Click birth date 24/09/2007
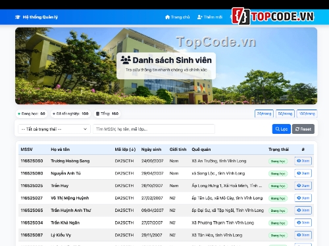Viewport: 329px width, 246px height. coord(152,161)
